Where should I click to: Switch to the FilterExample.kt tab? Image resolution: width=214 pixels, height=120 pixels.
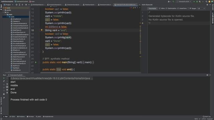coord(89,5)
